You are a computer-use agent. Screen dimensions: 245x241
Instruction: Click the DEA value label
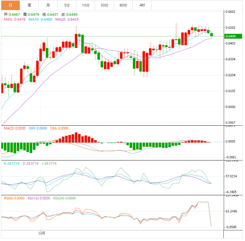tap(59, 128)
